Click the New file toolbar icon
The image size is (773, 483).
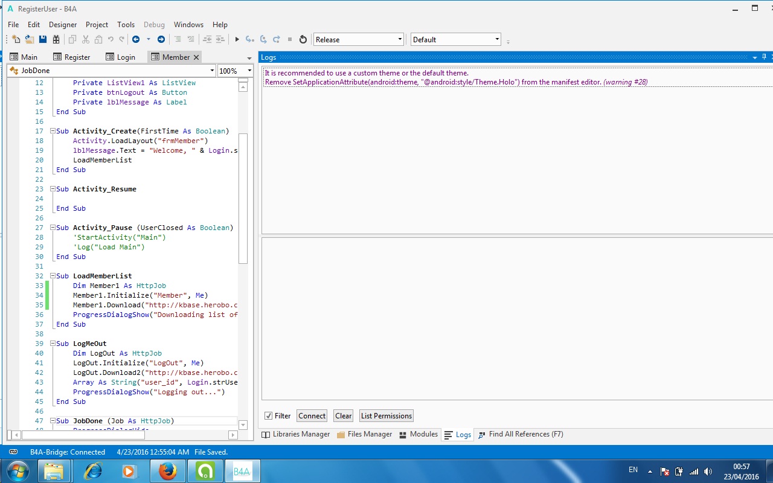[16, 40]
